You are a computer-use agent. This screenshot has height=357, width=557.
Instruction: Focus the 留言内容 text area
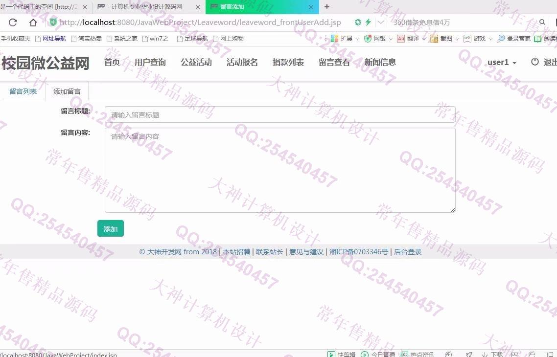click(280, 170)
